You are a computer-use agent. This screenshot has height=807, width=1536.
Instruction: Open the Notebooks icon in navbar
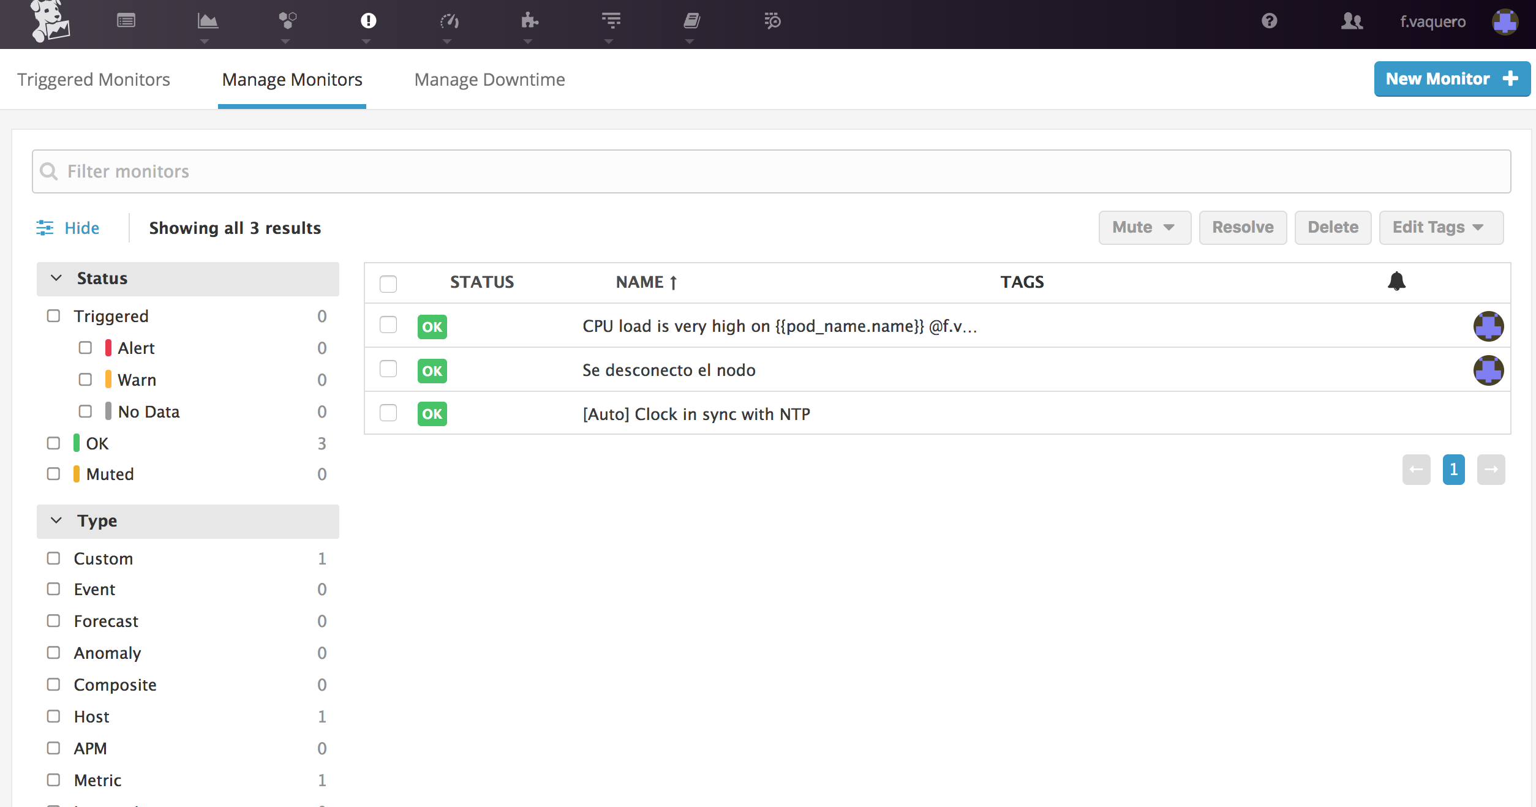(x=691, y=21)
